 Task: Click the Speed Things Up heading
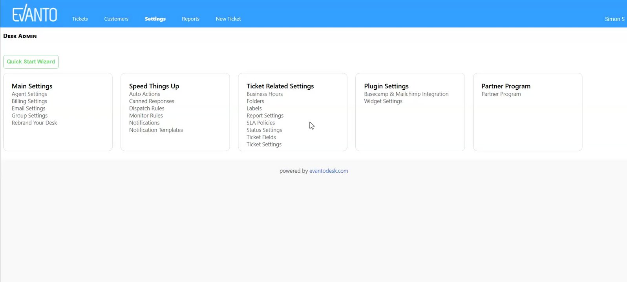(154, 86)
